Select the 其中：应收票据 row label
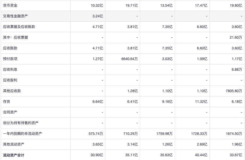The height and width of the screenshot is (160, 245). tap(15, 37)
